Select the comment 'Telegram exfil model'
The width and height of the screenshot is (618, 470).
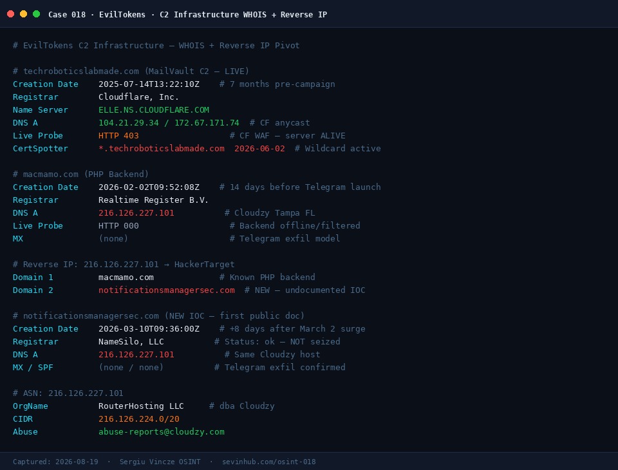click(x=290, y=239)
